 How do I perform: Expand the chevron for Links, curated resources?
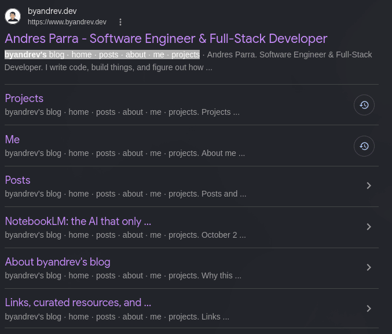tap(369, 308)
